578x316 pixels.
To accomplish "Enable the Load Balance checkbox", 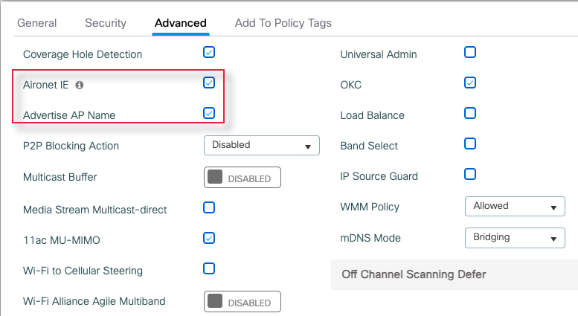I will click(x=470, y=113).
